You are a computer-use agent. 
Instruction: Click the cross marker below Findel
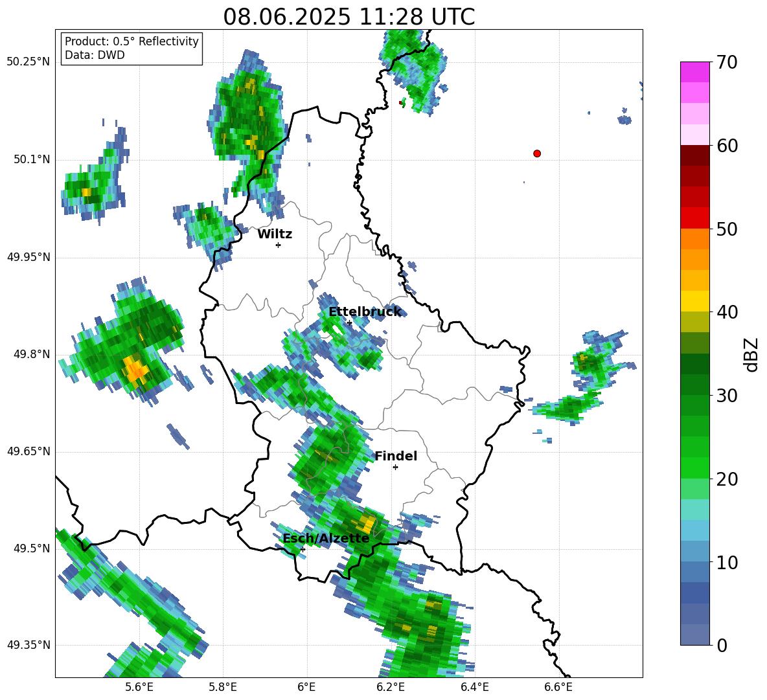click(x=395, y=468)
